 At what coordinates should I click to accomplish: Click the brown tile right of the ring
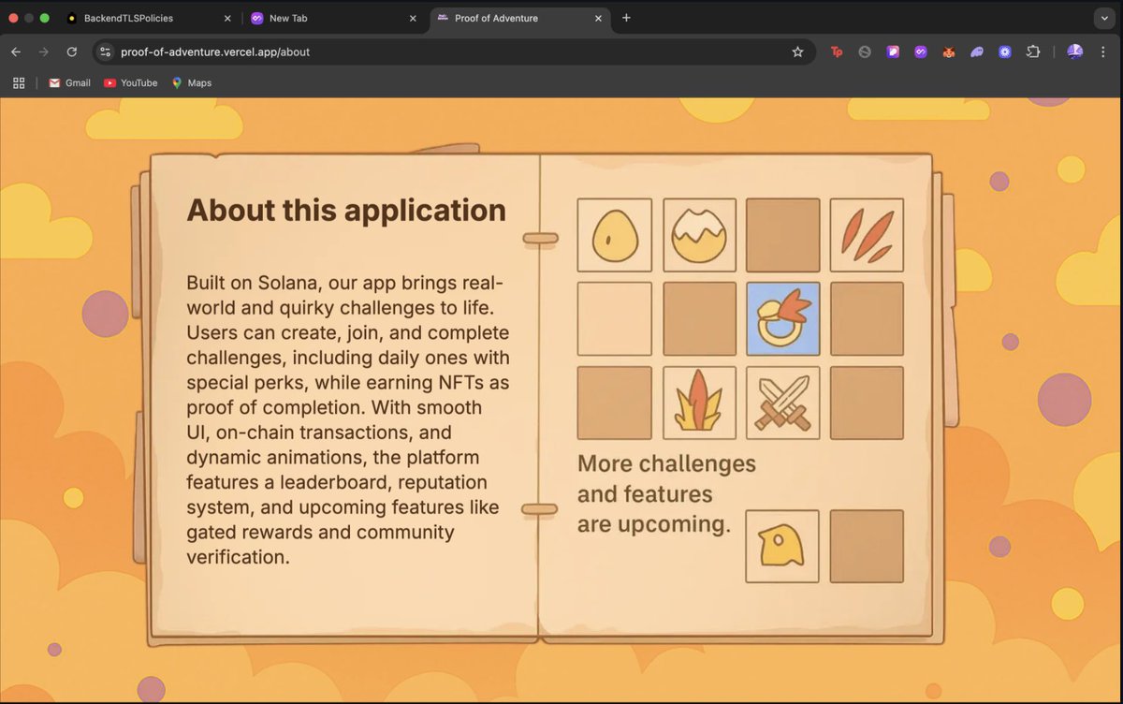tap(867, 318)
